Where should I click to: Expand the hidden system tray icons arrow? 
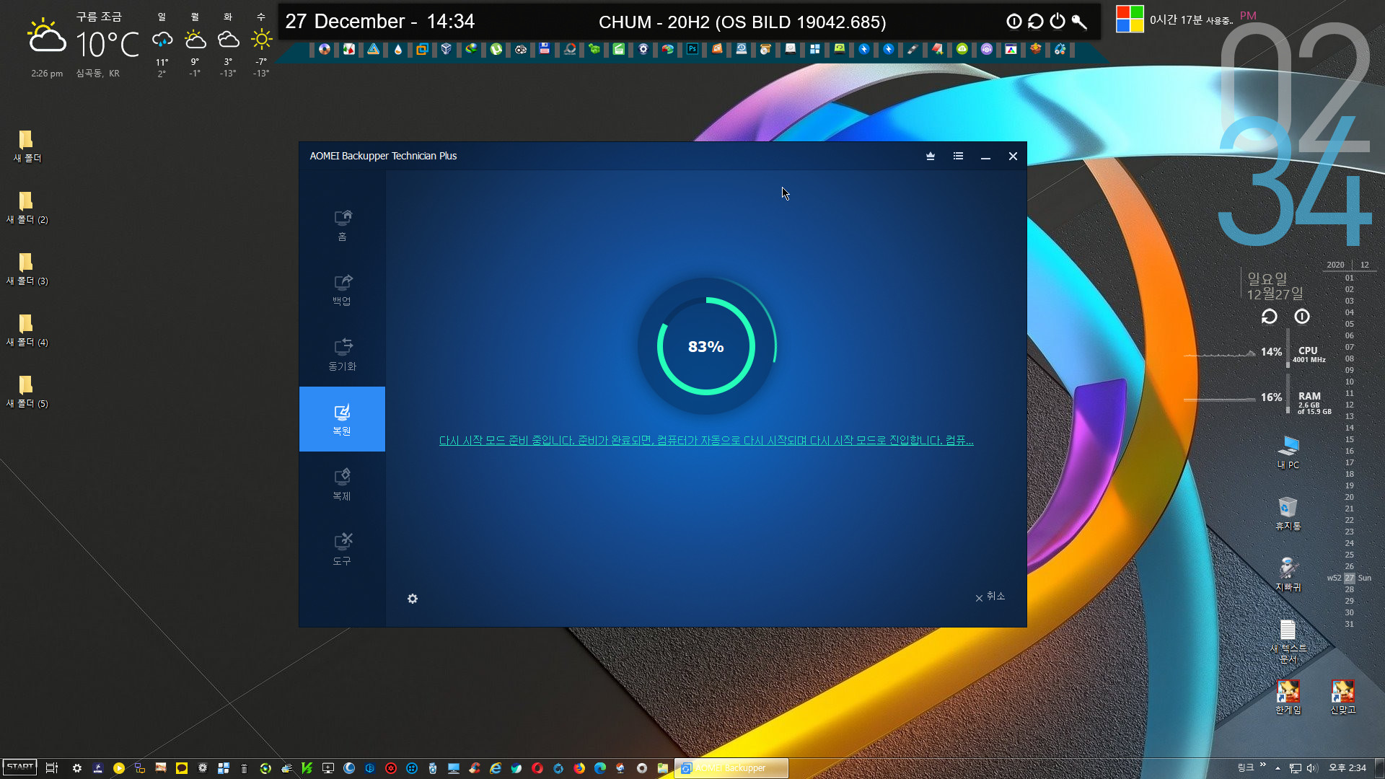1278,768
